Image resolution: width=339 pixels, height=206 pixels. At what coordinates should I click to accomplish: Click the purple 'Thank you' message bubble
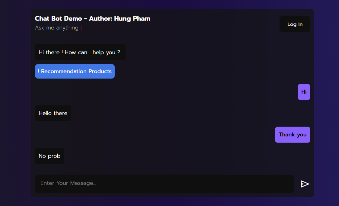[x=293, y=135]
